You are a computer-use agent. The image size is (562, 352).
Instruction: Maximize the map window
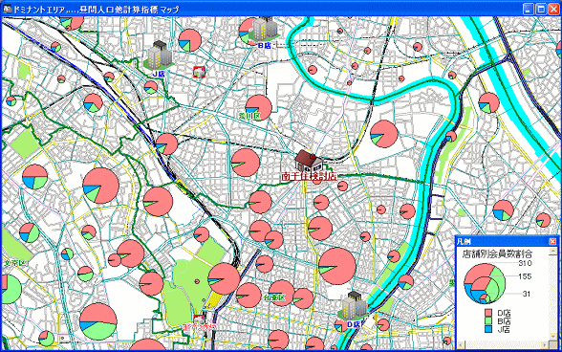pyautogui.click(x=541, y=10)
